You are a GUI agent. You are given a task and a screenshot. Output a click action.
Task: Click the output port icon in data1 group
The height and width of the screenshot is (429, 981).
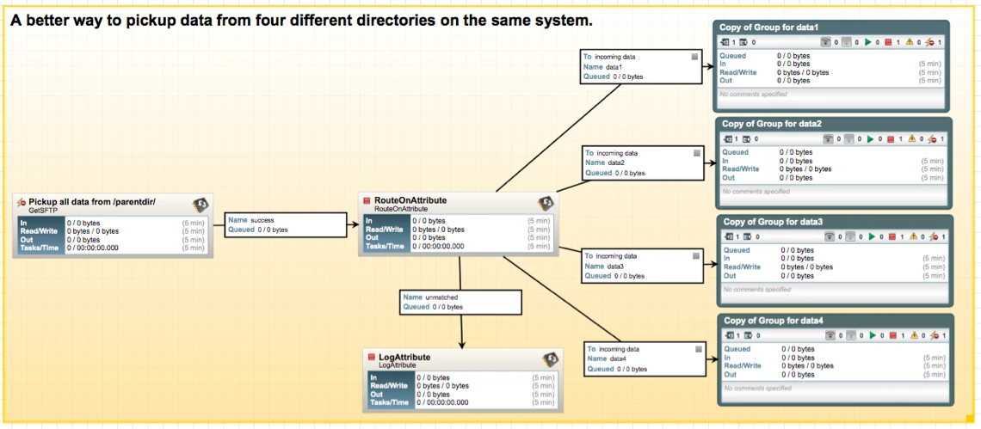(x=743, y=42)
